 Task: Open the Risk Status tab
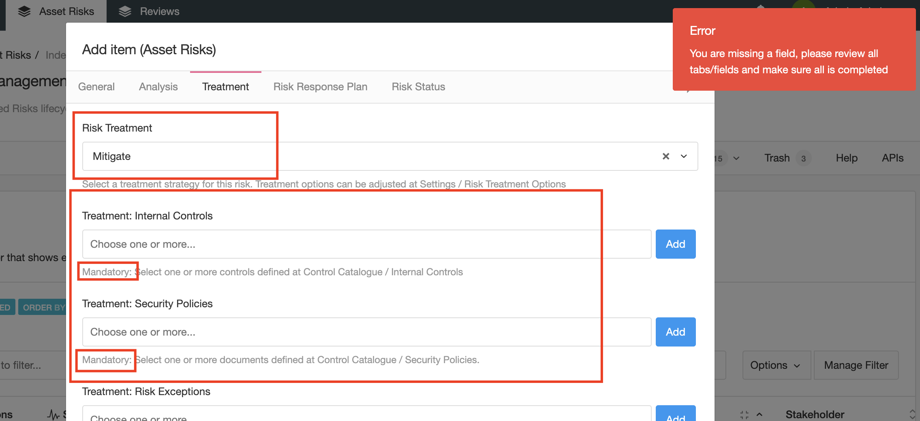point(418,86)
